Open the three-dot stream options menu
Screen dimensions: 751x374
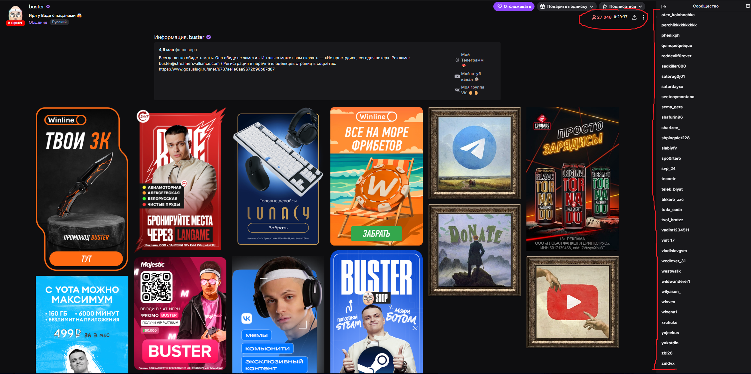[643, 17]
